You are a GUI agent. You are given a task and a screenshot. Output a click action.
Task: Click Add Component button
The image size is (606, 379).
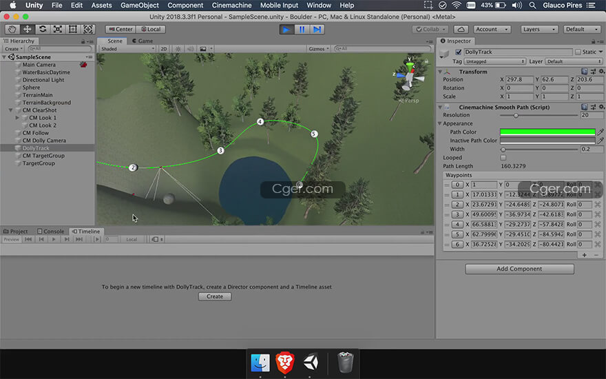519,269
